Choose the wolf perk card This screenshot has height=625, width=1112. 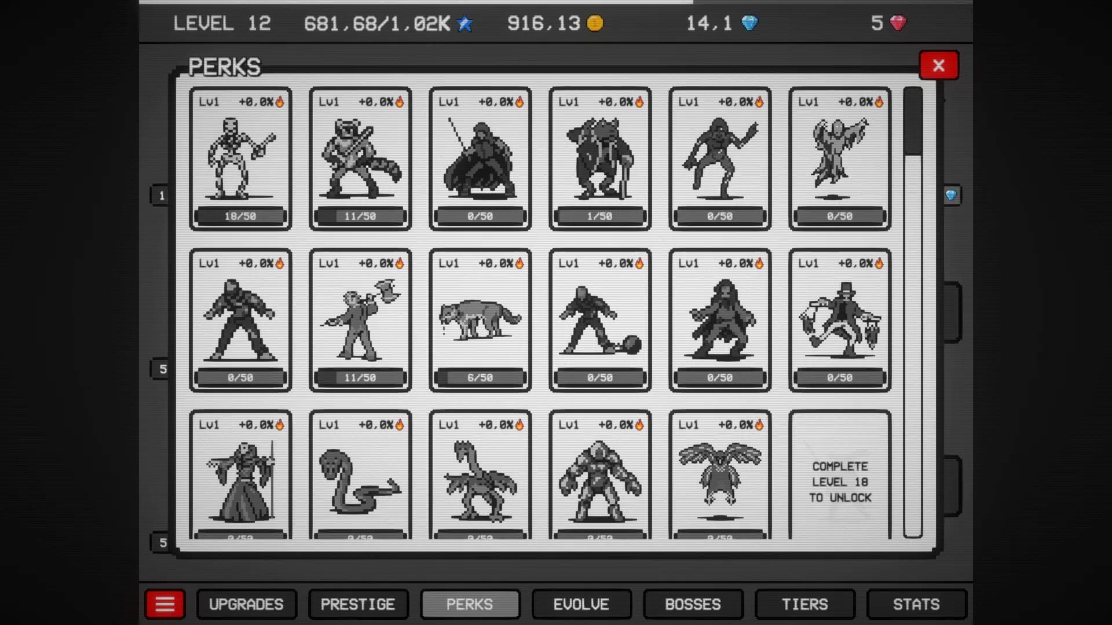pyautogui.click(x=480, y=321)
